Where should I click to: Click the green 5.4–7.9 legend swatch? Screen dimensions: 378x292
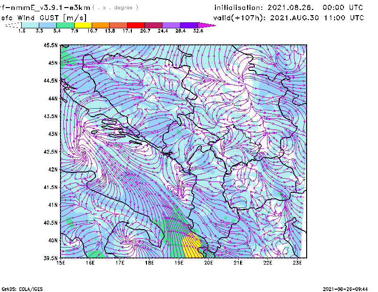pos(65,25)
